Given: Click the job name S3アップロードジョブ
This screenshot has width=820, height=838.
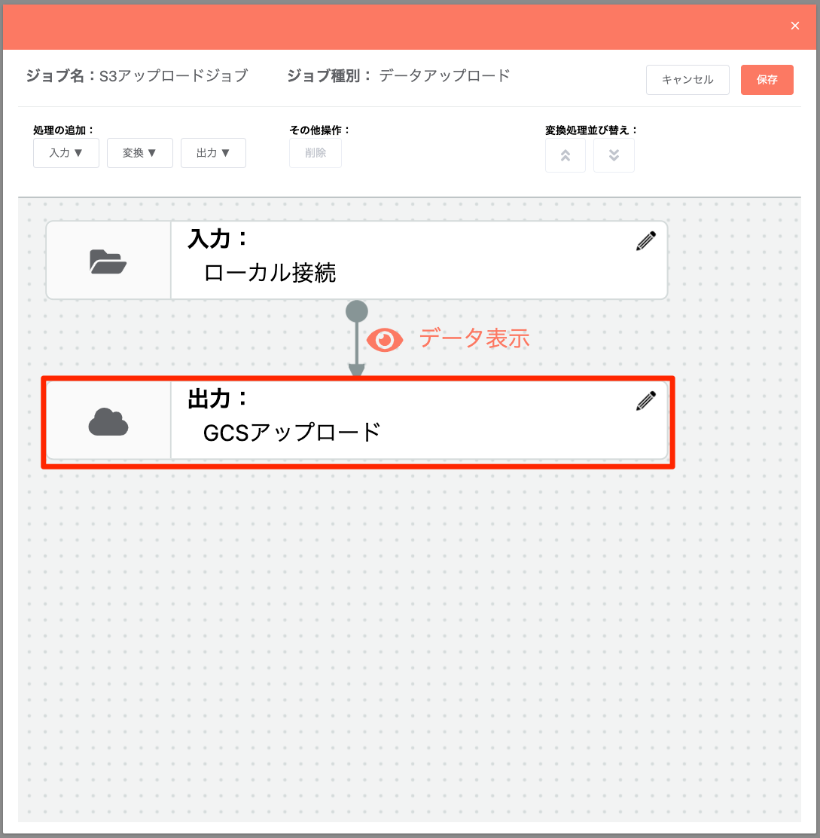Looking at the screenshot, I should pyautogui.click(x=173, y=76).
